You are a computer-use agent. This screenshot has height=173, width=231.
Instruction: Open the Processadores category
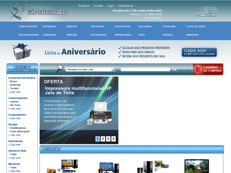coord(29,35)
